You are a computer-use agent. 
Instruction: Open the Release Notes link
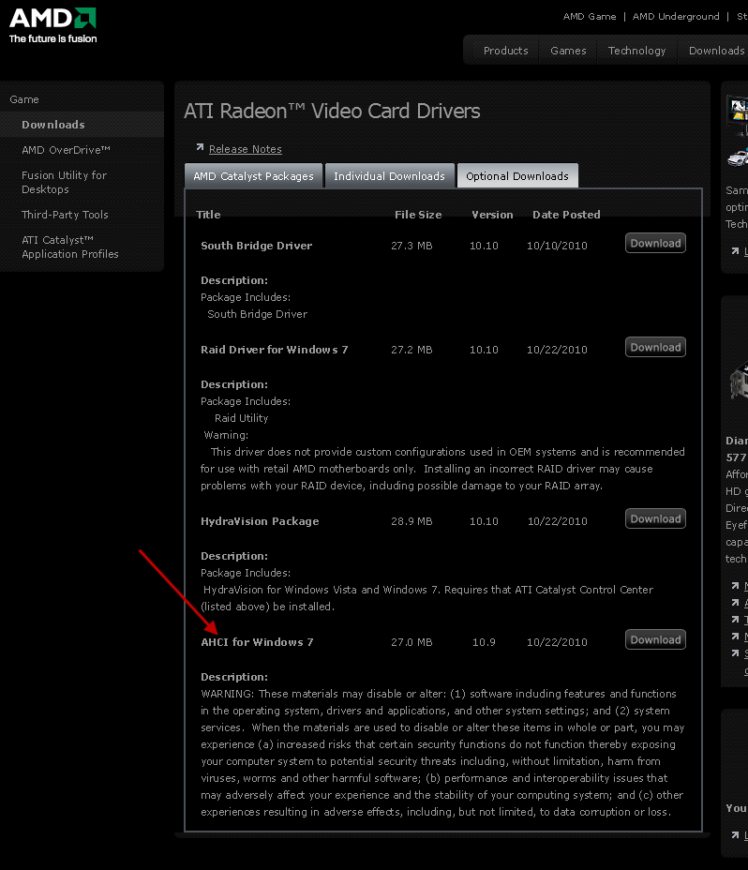[246, 149]
